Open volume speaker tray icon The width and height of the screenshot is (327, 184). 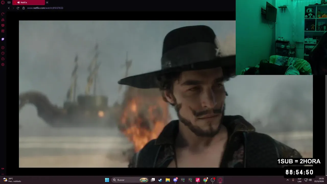pos(310,180)
